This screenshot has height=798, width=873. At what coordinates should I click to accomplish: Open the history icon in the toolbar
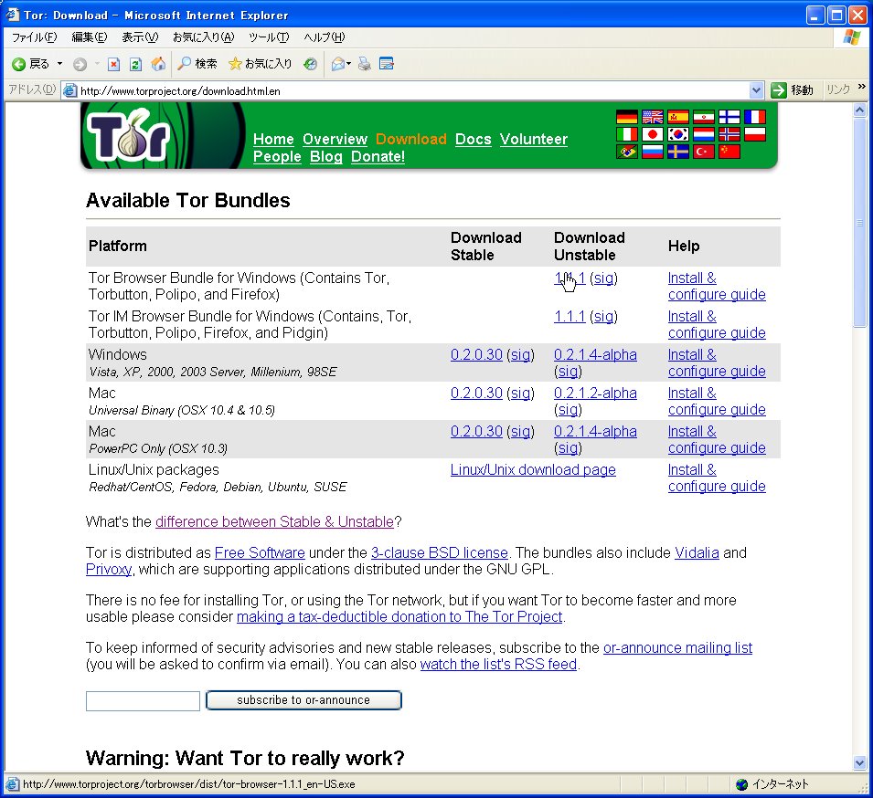coord(310,64)
